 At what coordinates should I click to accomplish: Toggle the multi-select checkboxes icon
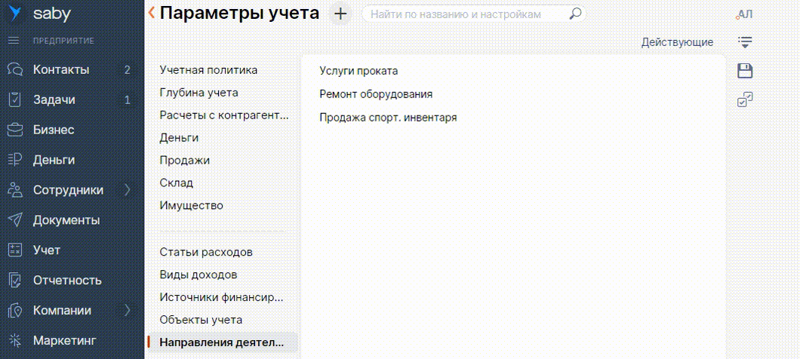(745, 100)
